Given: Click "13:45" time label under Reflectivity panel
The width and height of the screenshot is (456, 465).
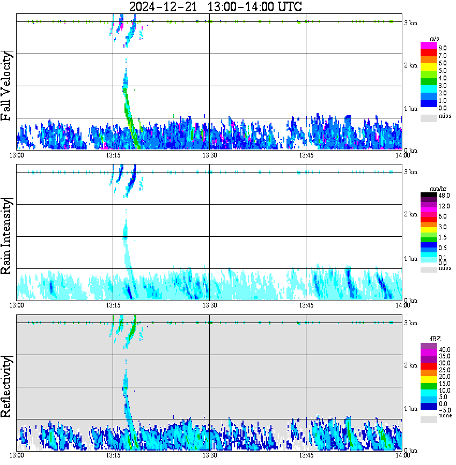Looking at the screenshot, I should point(306,455).
